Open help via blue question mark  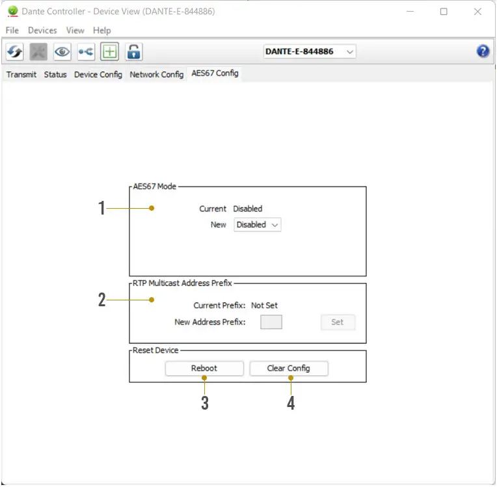[x=483, y=51]
